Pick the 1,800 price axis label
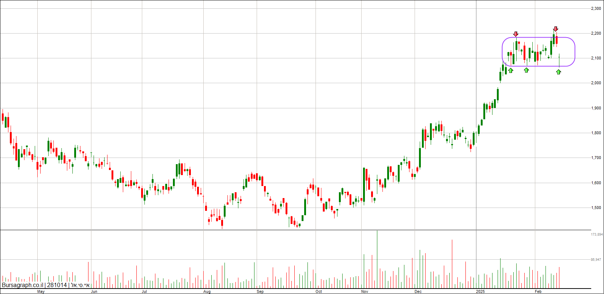The width and height of the screenshot is (604, 294). pos(596,133)
